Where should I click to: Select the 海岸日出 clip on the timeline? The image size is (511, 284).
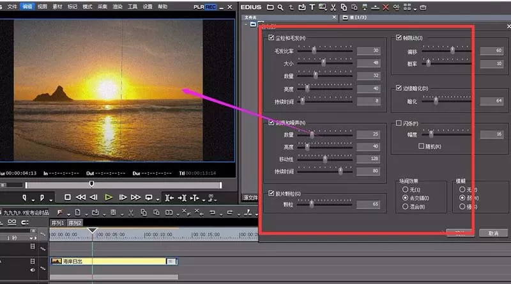click(x=114, y=261)
